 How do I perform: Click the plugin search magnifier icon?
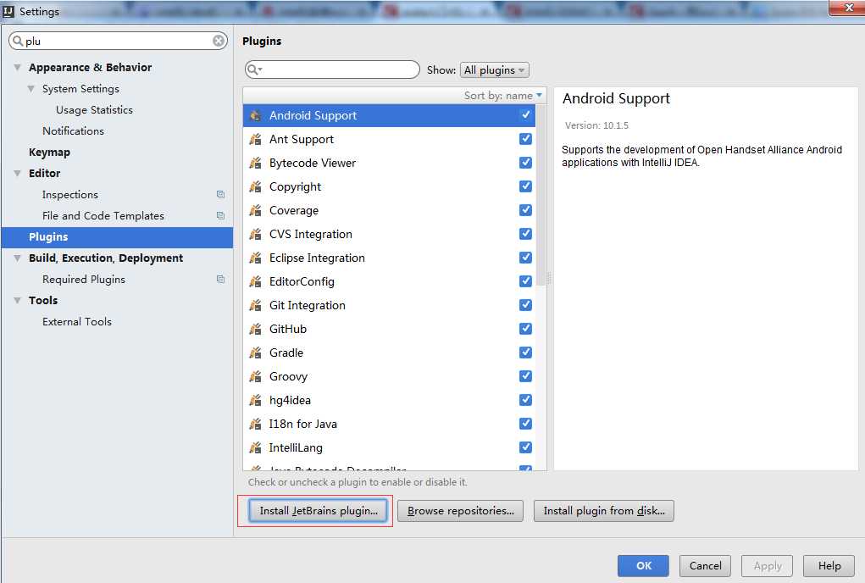254,69
